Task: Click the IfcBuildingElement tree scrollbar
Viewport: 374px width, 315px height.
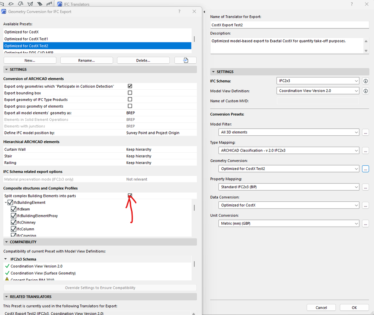Action: click(x=194, y=208)
